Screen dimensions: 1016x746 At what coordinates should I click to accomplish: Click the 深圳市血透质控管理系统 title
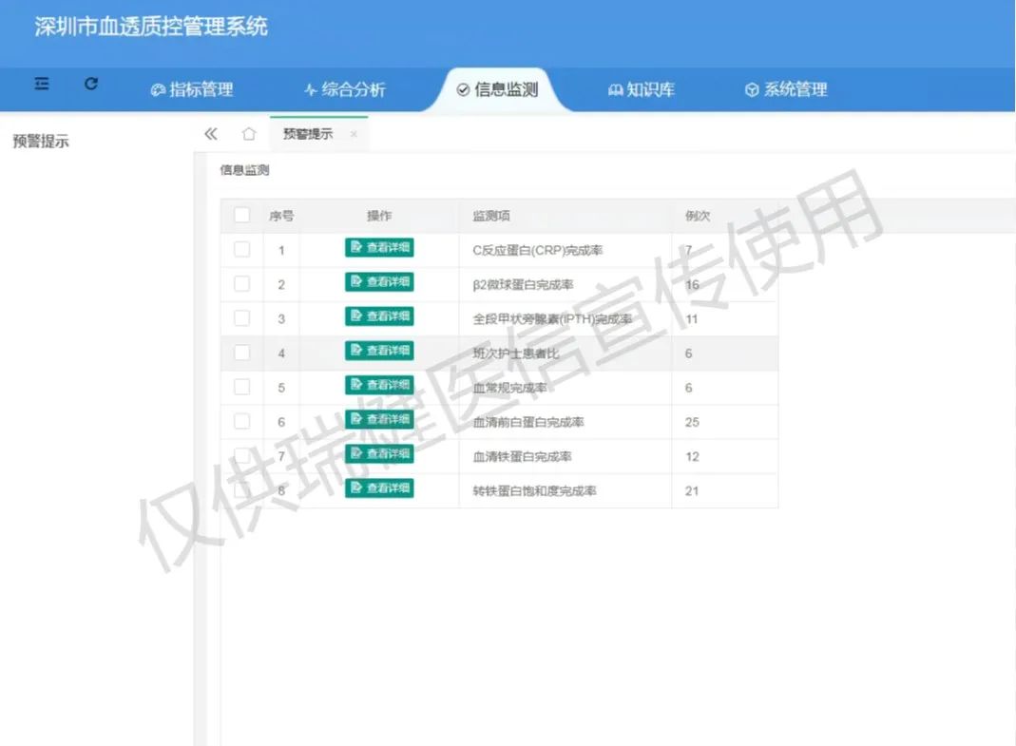point(151,27)
